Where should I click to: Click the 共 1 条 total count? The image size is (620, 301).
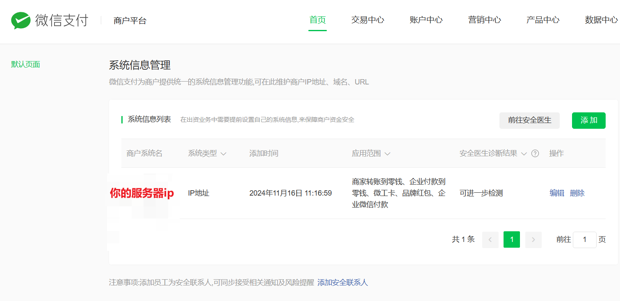[463, 239]
